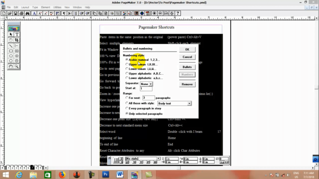319x179 pixels.
Task: Open Photoshop from the taskbar
Action: point(105,175)
